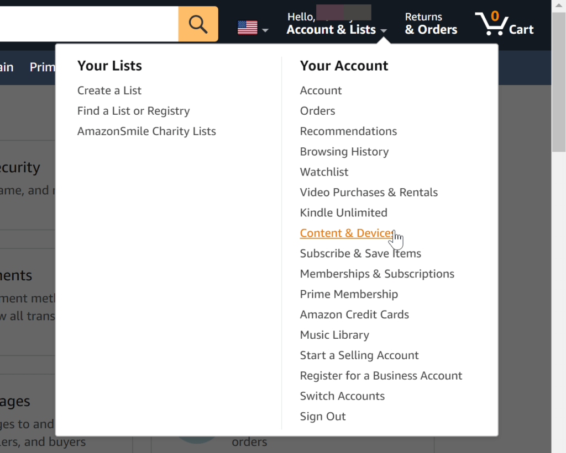Open Memberships & Subscriptions

(377, 274)
